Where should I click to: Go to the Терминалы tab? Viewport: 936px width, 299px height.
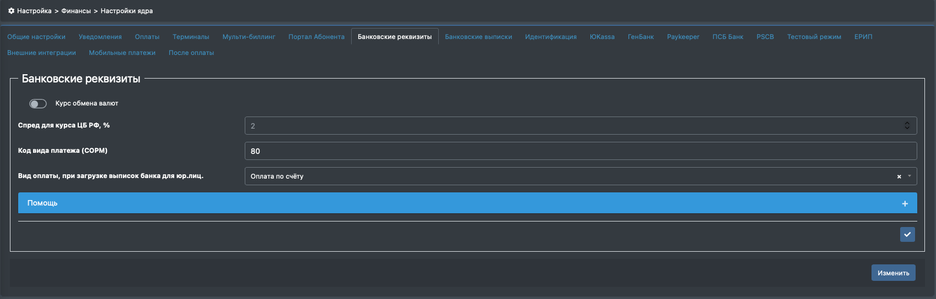[x=191, y=37]
